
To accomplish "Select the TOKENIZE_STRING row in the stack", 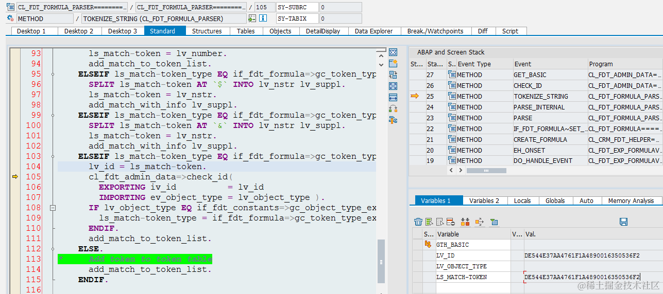I will click(536, 96).
